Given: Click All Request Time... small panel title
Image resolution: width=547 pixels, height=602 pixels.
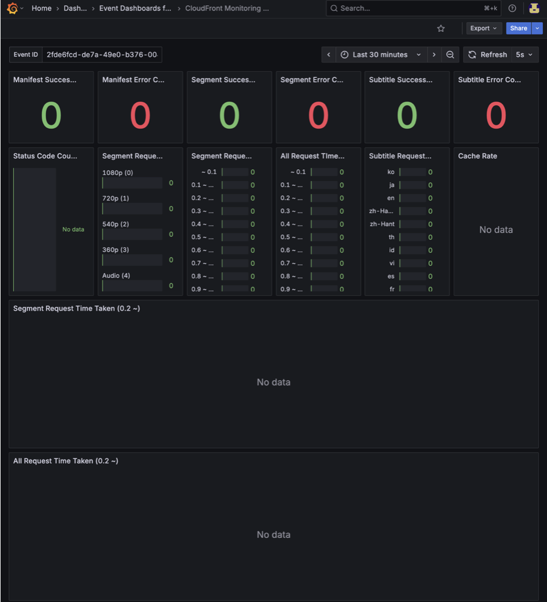Looking at the screenshot, I should point(312,156).
